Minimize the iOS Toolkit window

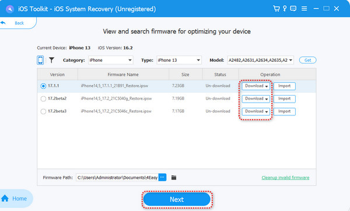tap(316, 9)
